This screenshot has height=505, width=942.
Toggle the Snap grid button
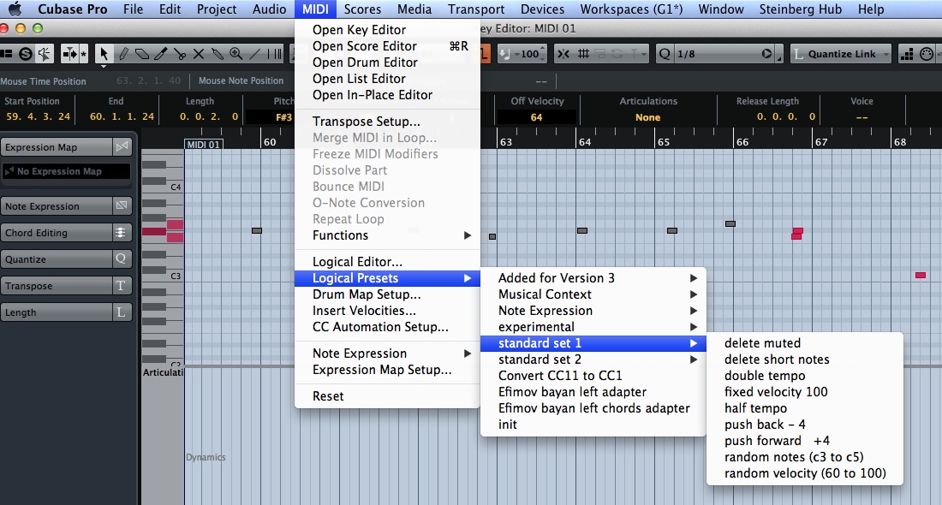click(x=582, y=54)
